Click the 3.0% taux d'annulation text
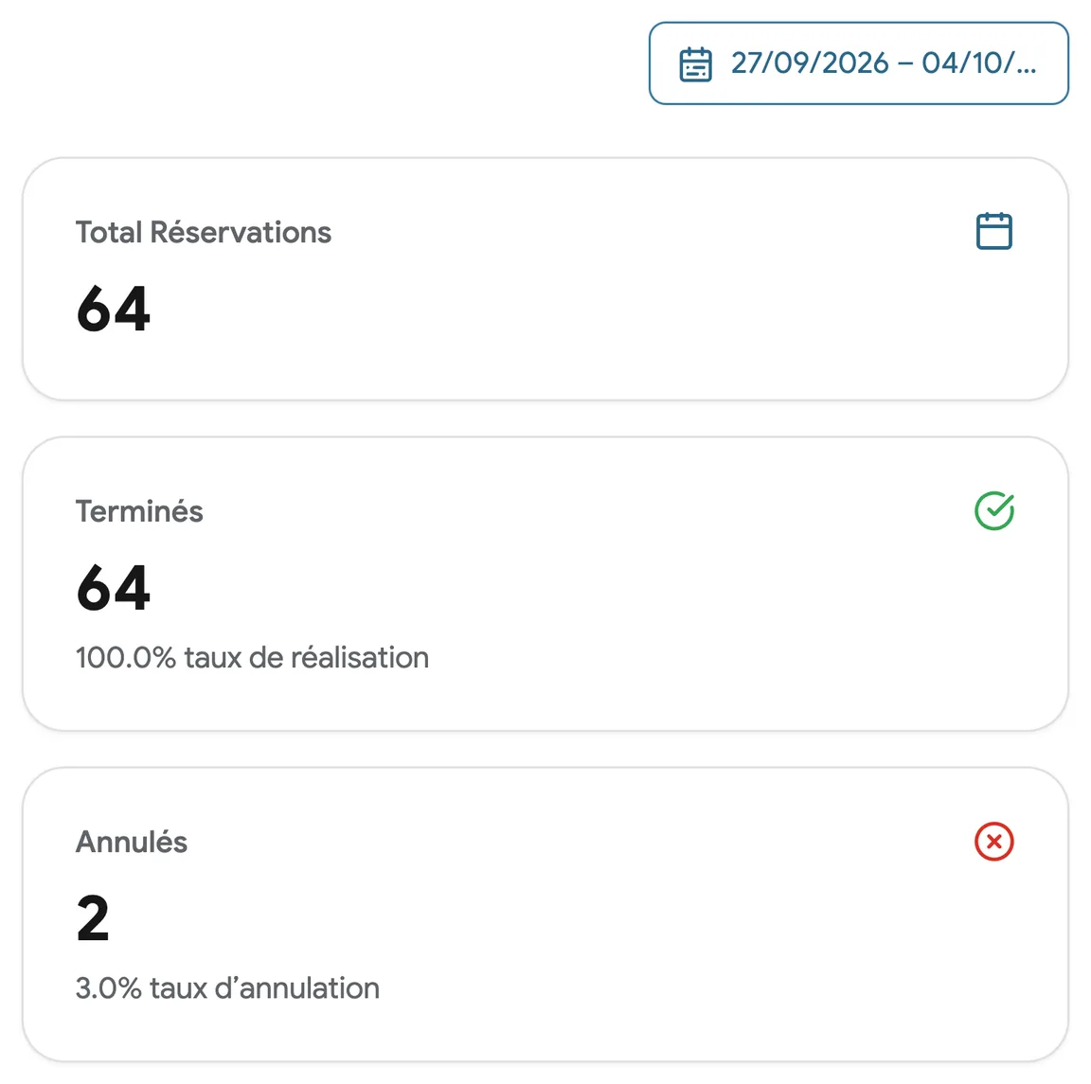The width and height of the screenshot is (1091, 1084). 227,988
